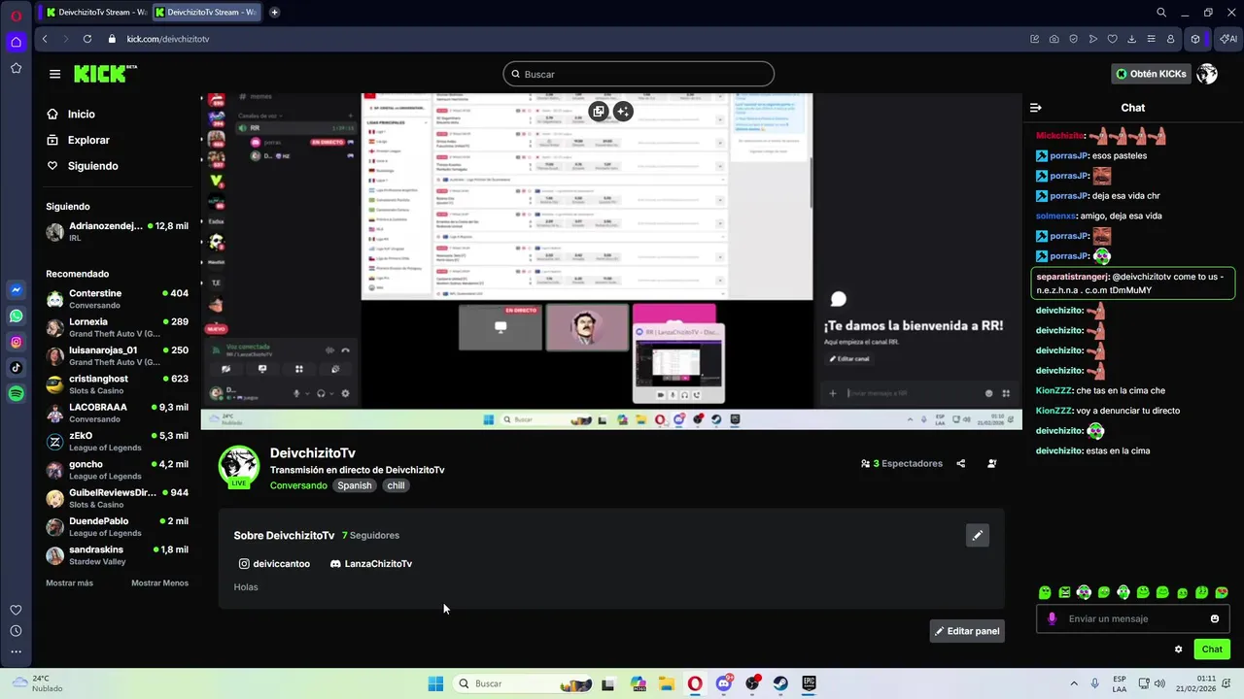
Task: Focus the Buscar search field
Action: pyautogui.click(x=639, y=74)
